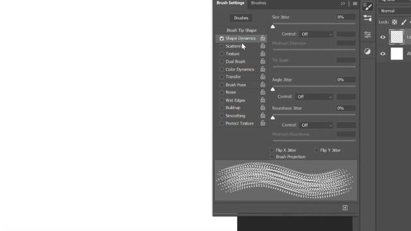Screen dimensions: 411x231
Task: Open the Brush Settings panel icon
Action: 367,7
